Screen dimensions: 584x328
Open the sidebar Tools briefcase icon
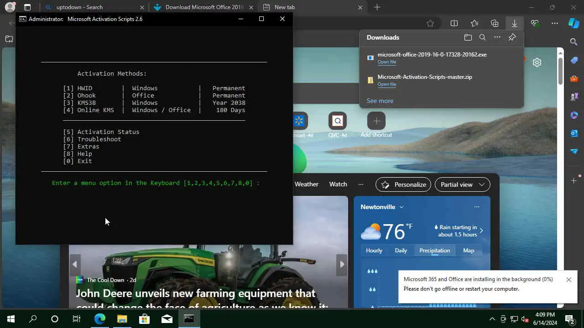point(574,78)
